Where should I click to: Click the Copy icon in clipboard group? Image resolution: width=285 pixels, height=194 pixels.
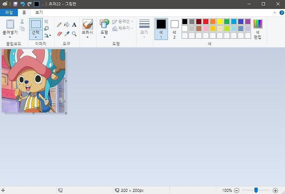pos(22,28)
